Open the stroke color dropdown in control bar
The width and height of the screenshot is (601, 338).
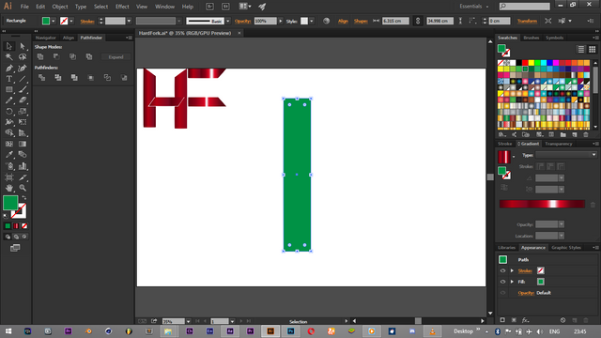(71, 21)
